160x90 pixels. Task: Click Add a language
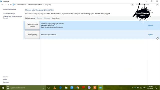tap(30, 18)
